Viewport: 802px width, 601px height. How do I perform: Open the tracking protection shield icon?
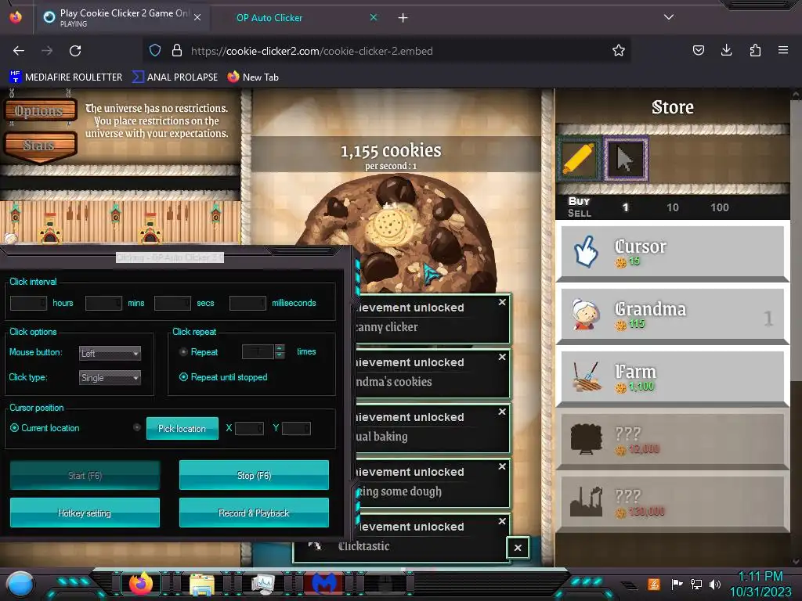[x=155, y=50]
